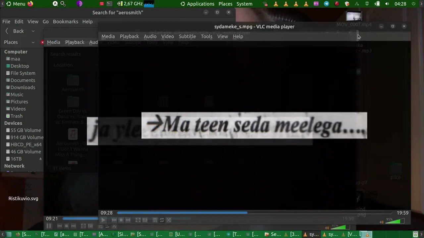The height and width of the screenshot is (238, 424).
Task: Expand the Back history dropdown arrow
Action: [x=33, y=31]
